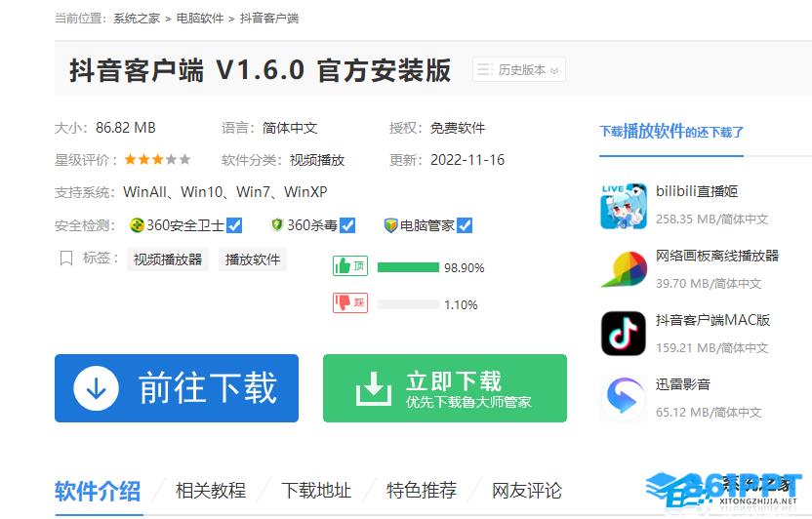Click the 电脑管家 shield icon
This screenshot has width=812, height=519.
coord(390,225)
